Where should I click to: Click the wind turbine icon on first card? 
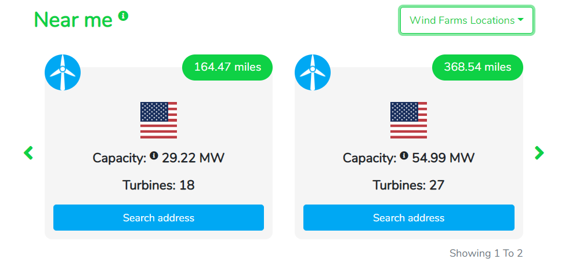tap(63, 72)
